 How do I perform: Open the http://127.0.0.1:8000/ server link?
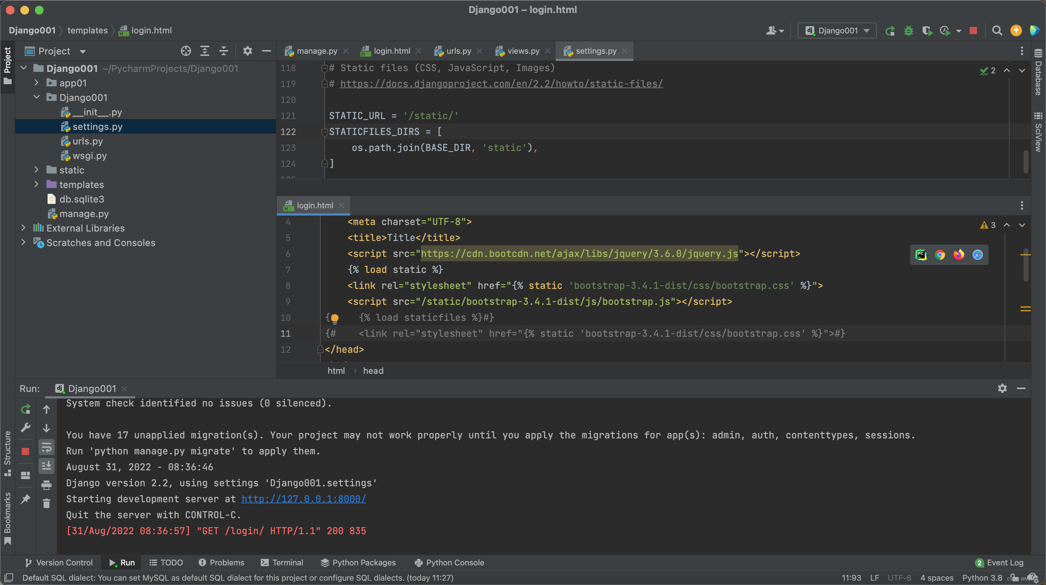[304, 499]
